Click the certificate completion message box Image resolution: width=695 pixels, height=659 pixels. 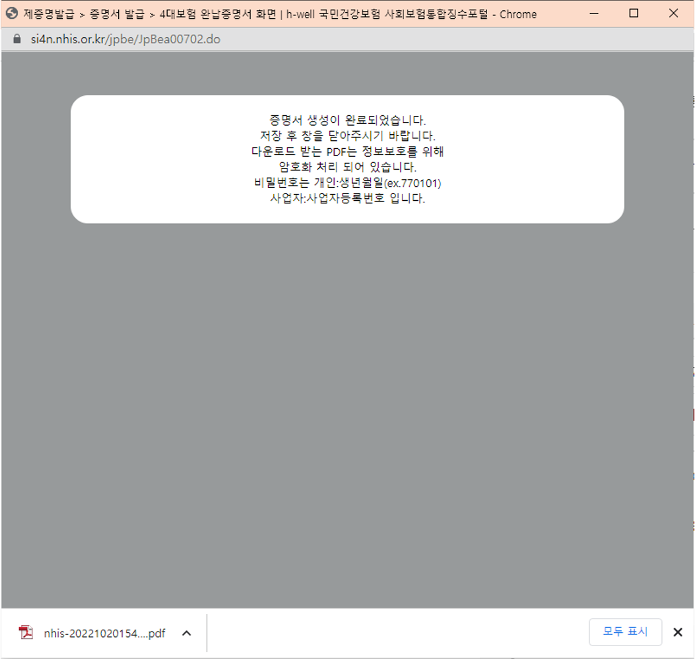click(x=347, y=159)
